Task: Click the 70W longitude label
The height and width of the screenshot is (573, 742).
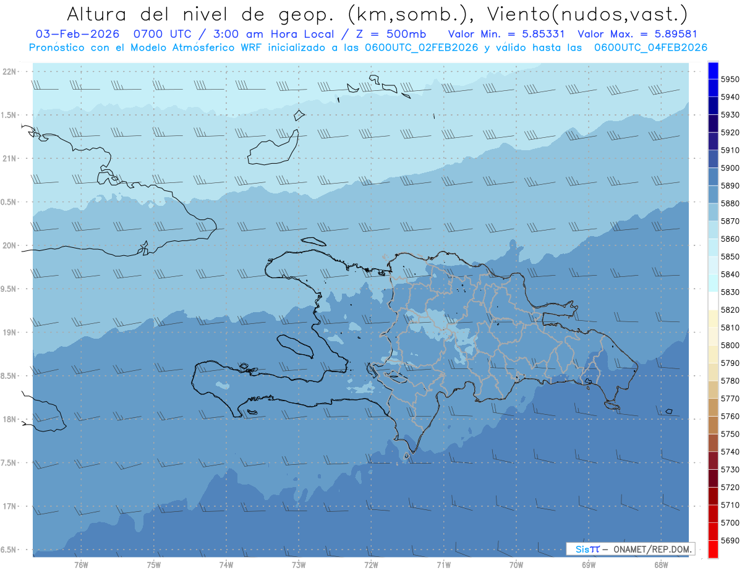Action: click(516, 564)
